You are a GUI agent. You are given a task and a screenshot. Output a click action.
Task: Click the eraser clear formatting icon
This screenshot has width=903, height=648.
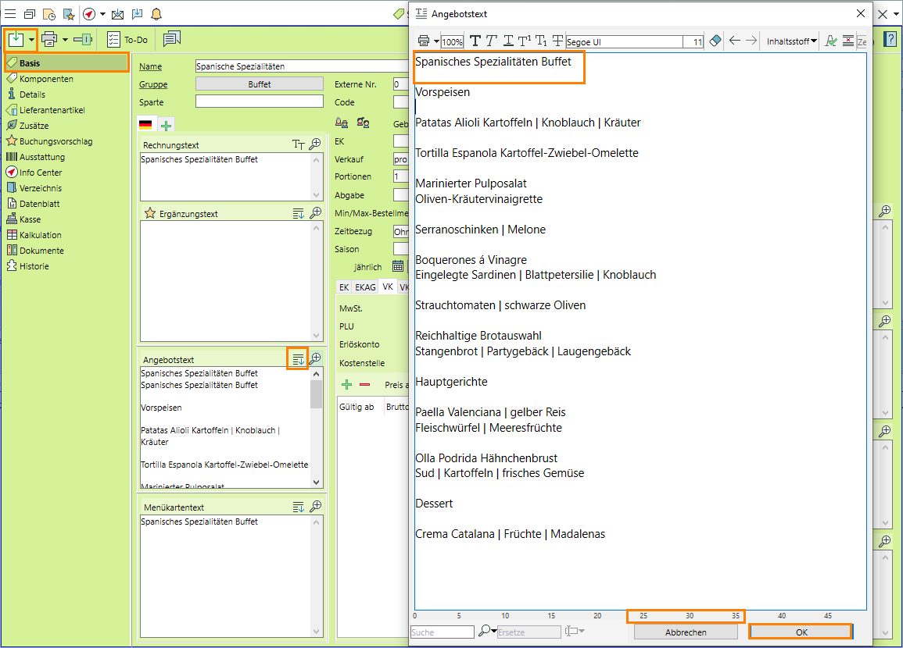pyautogui.click(x=715, y=41)
